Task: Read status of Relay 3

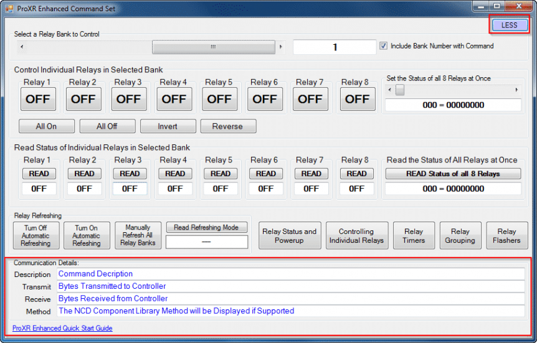Action: (x=130, y=174)
